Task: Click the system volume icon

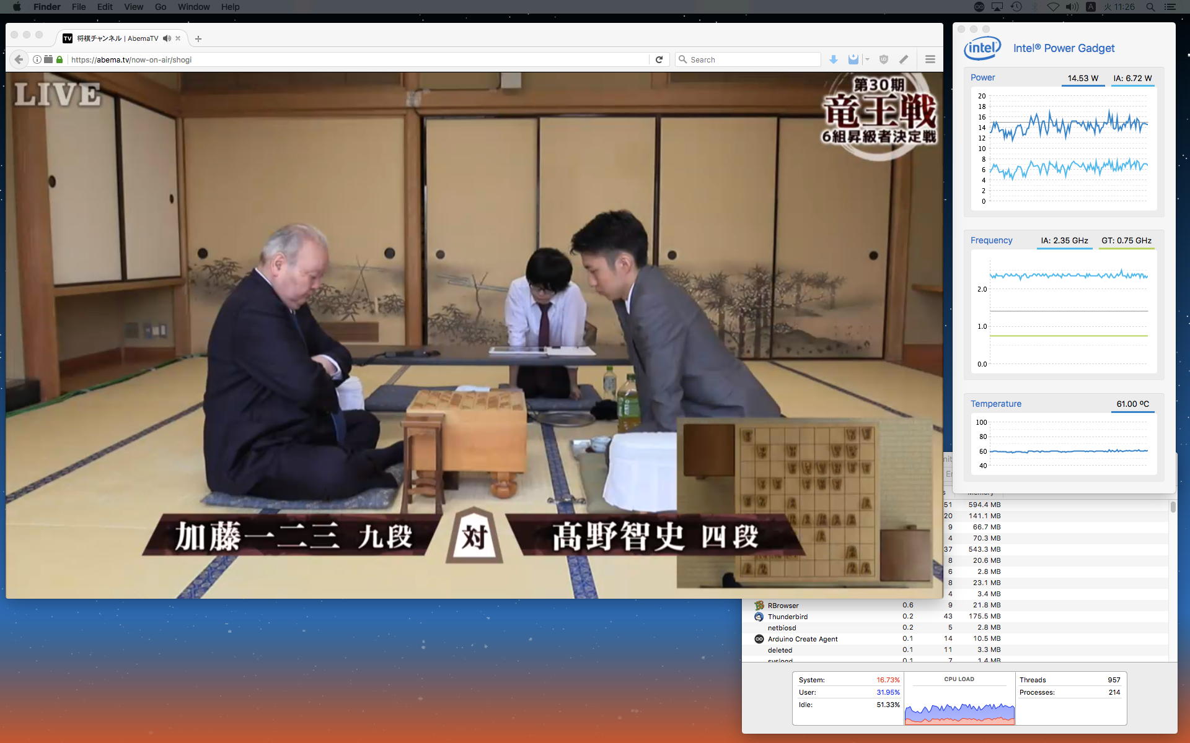Action: 1072,7
